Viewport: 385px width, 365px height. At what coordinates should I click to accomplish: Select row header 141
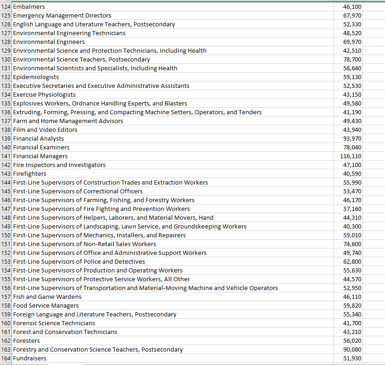coord(5,156)
